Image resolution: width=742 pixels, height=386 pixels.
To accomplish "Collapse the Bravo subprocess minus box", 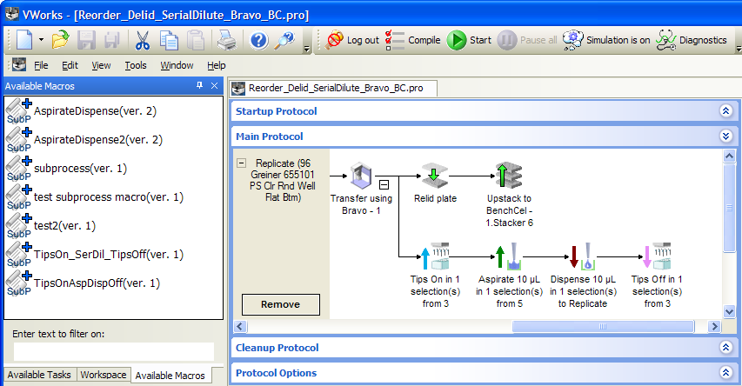I will 384,184.
